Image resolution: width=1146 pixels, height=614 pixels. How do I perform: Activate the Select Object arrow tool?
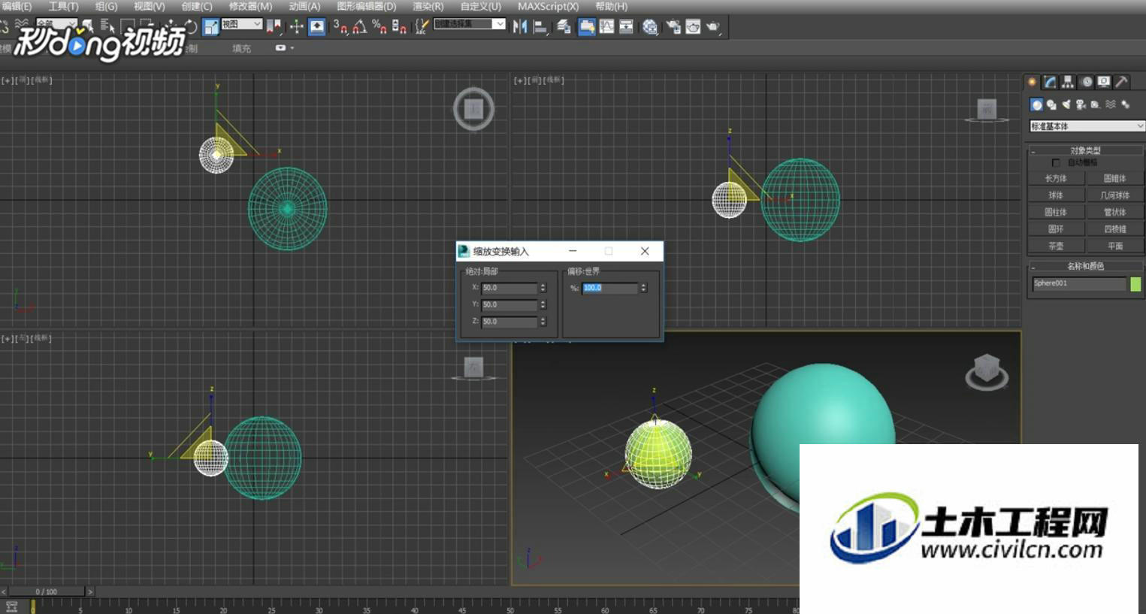[87, 27]
